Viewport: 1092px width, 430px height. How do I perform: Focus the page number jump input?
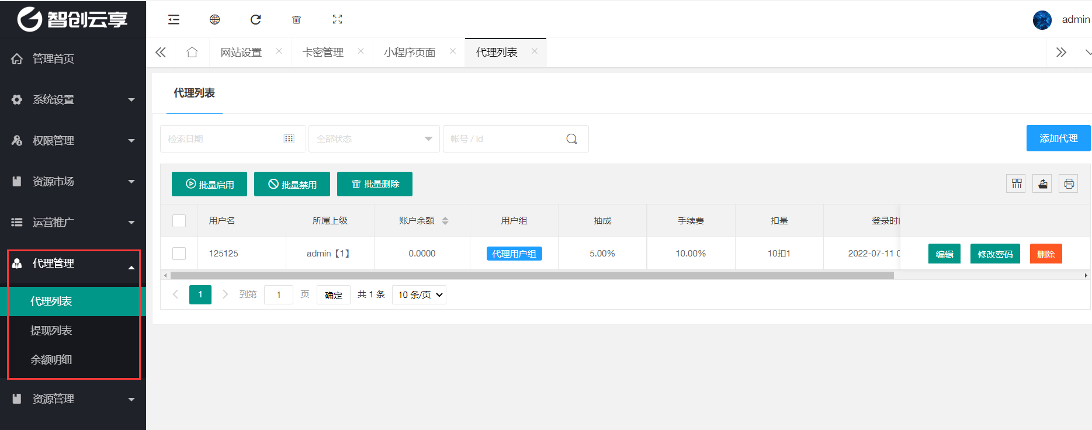click(279, 294)
